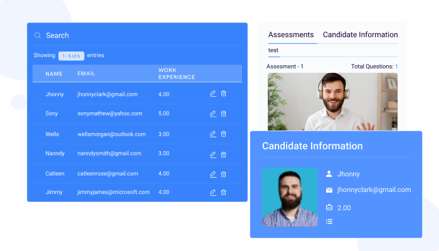Delete the Nanndy candidate entry
The height and width of the screenshot is (251, 439).
coord(223,154)
